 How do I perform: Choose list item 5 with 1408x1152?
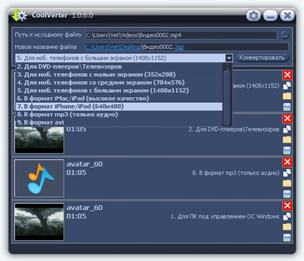(x=119, y=91)
